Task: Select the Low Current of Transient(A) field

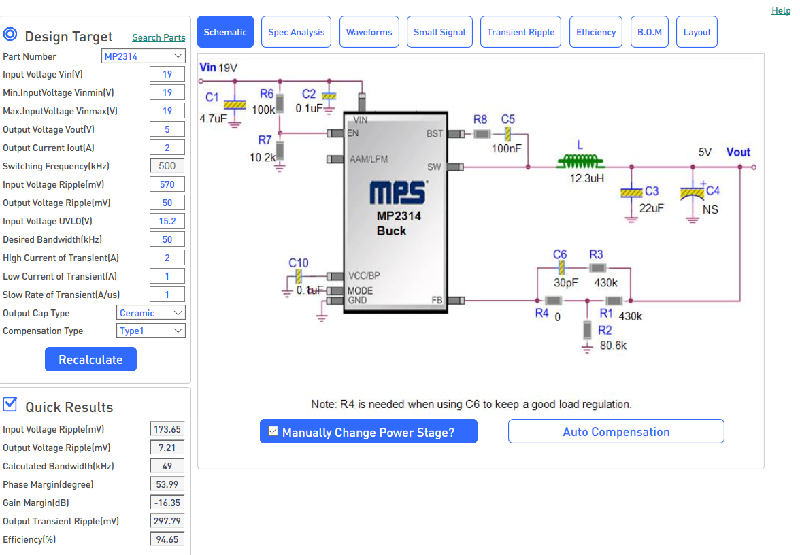Action: [x=167, y=276]
